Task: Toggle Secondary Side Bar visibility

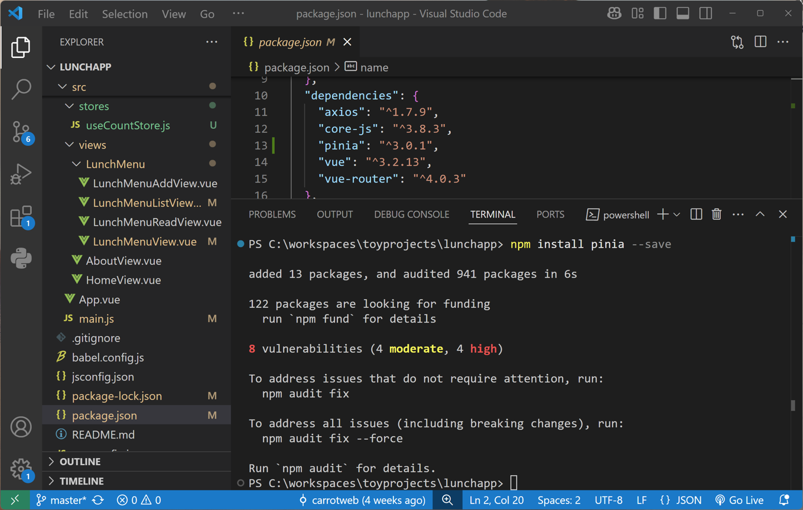Action: 706,14
